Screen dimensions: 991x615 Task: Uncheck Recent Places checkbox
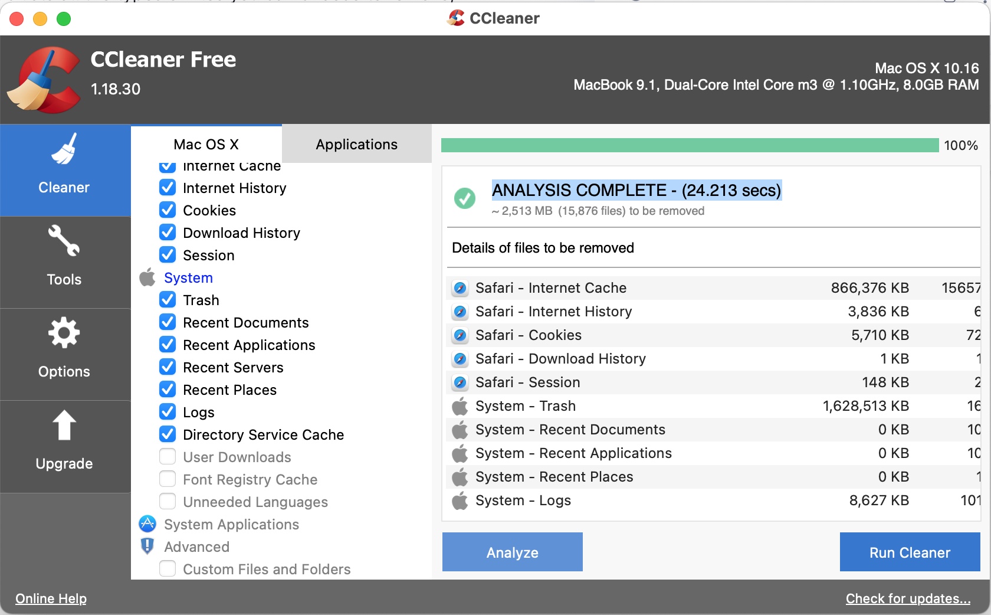[x=168, y=390]
